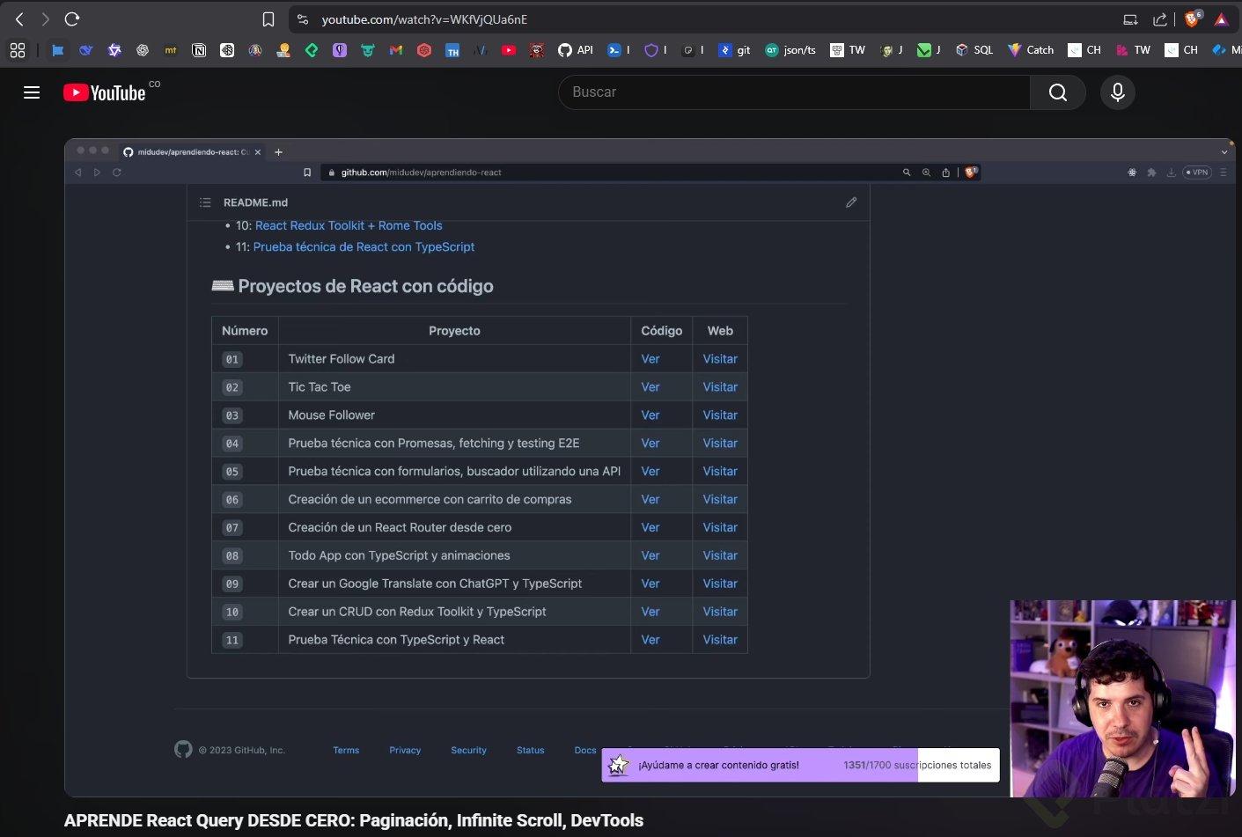Click Visitar for React Router desde cero

[720, 528]
